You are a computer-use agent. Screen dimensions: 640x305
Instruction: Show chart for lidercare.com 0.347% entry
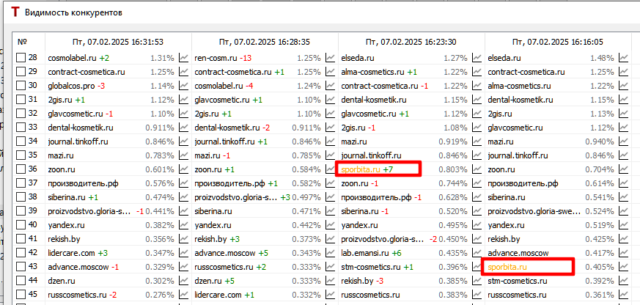[x=184, y=253]
